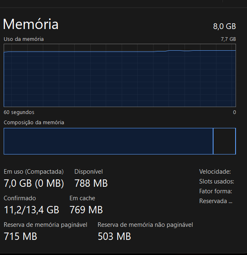Image resolution: width=247 pixels, height=255 pixels.
Task: Select the Velocidade label
Action: [x=215, y=172]
